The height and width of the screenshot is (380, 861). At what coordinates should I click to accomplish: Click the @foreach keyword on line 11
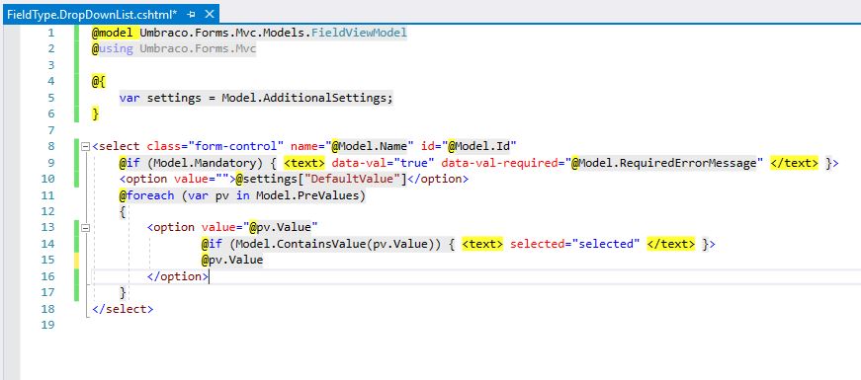pyautogui.click(x=146, y=195)
